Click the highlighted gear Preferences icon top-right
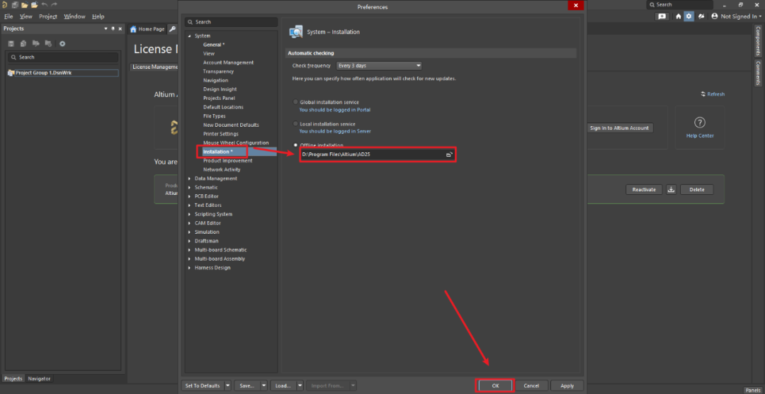The width and height of the screenshot is (765, 394). 688,16
